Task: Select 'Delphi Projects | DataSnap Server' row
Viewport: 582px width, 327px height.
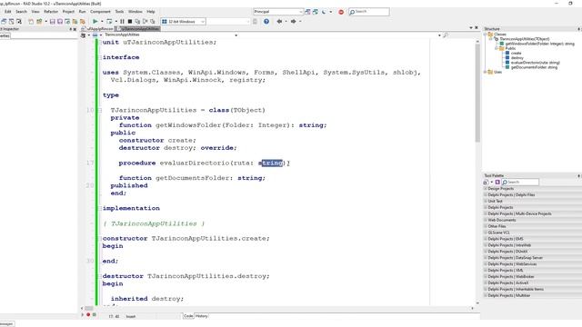Action: pos(532,258)
